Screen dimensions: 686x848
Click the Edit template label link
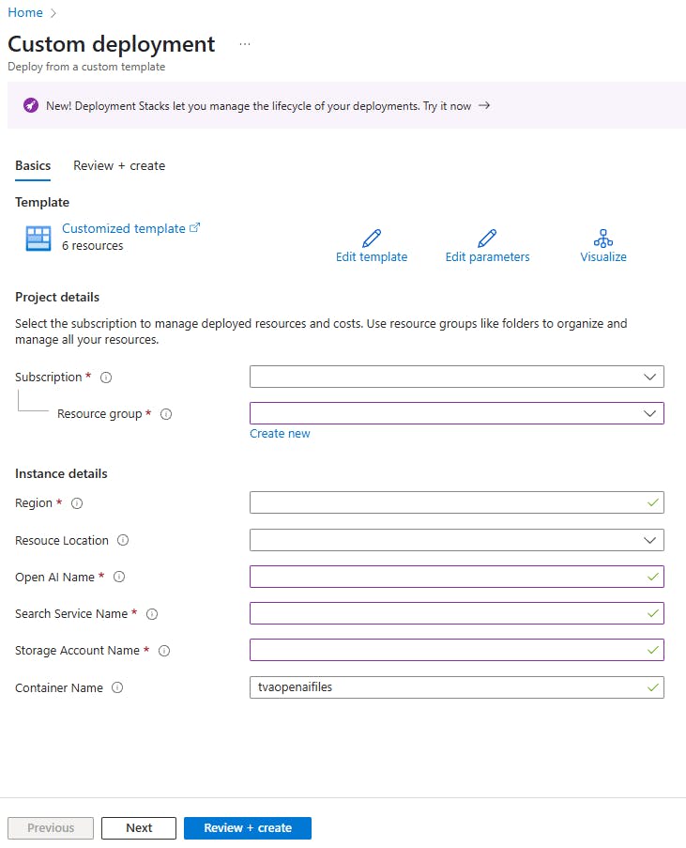(372, 257)
